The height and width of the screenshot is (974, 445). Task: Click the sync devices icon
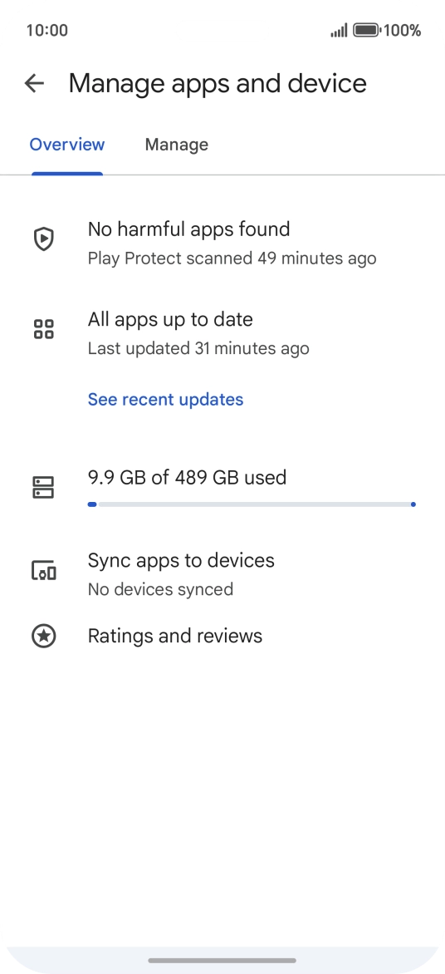[x=43, y=570]
